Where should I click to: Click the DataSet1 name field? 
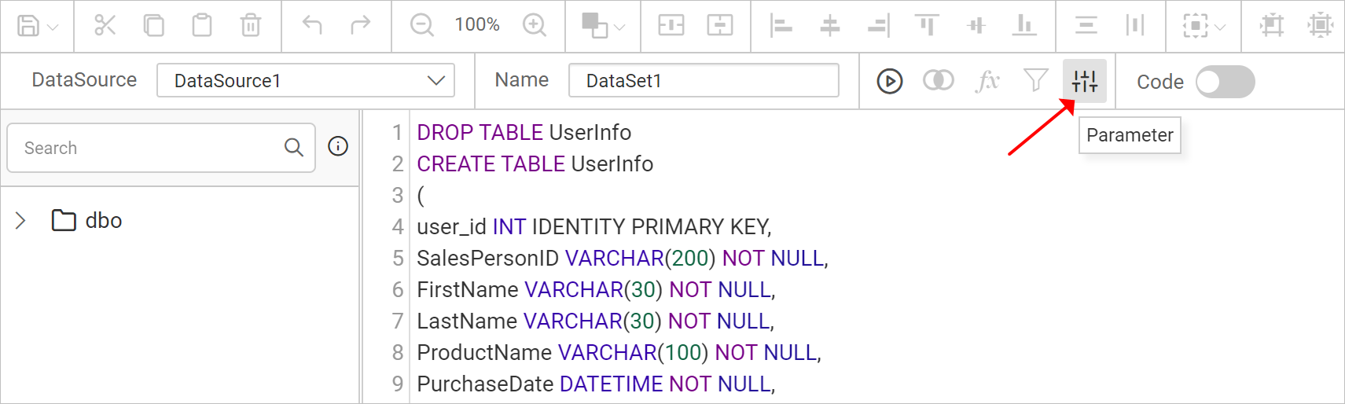pos(704,80)
